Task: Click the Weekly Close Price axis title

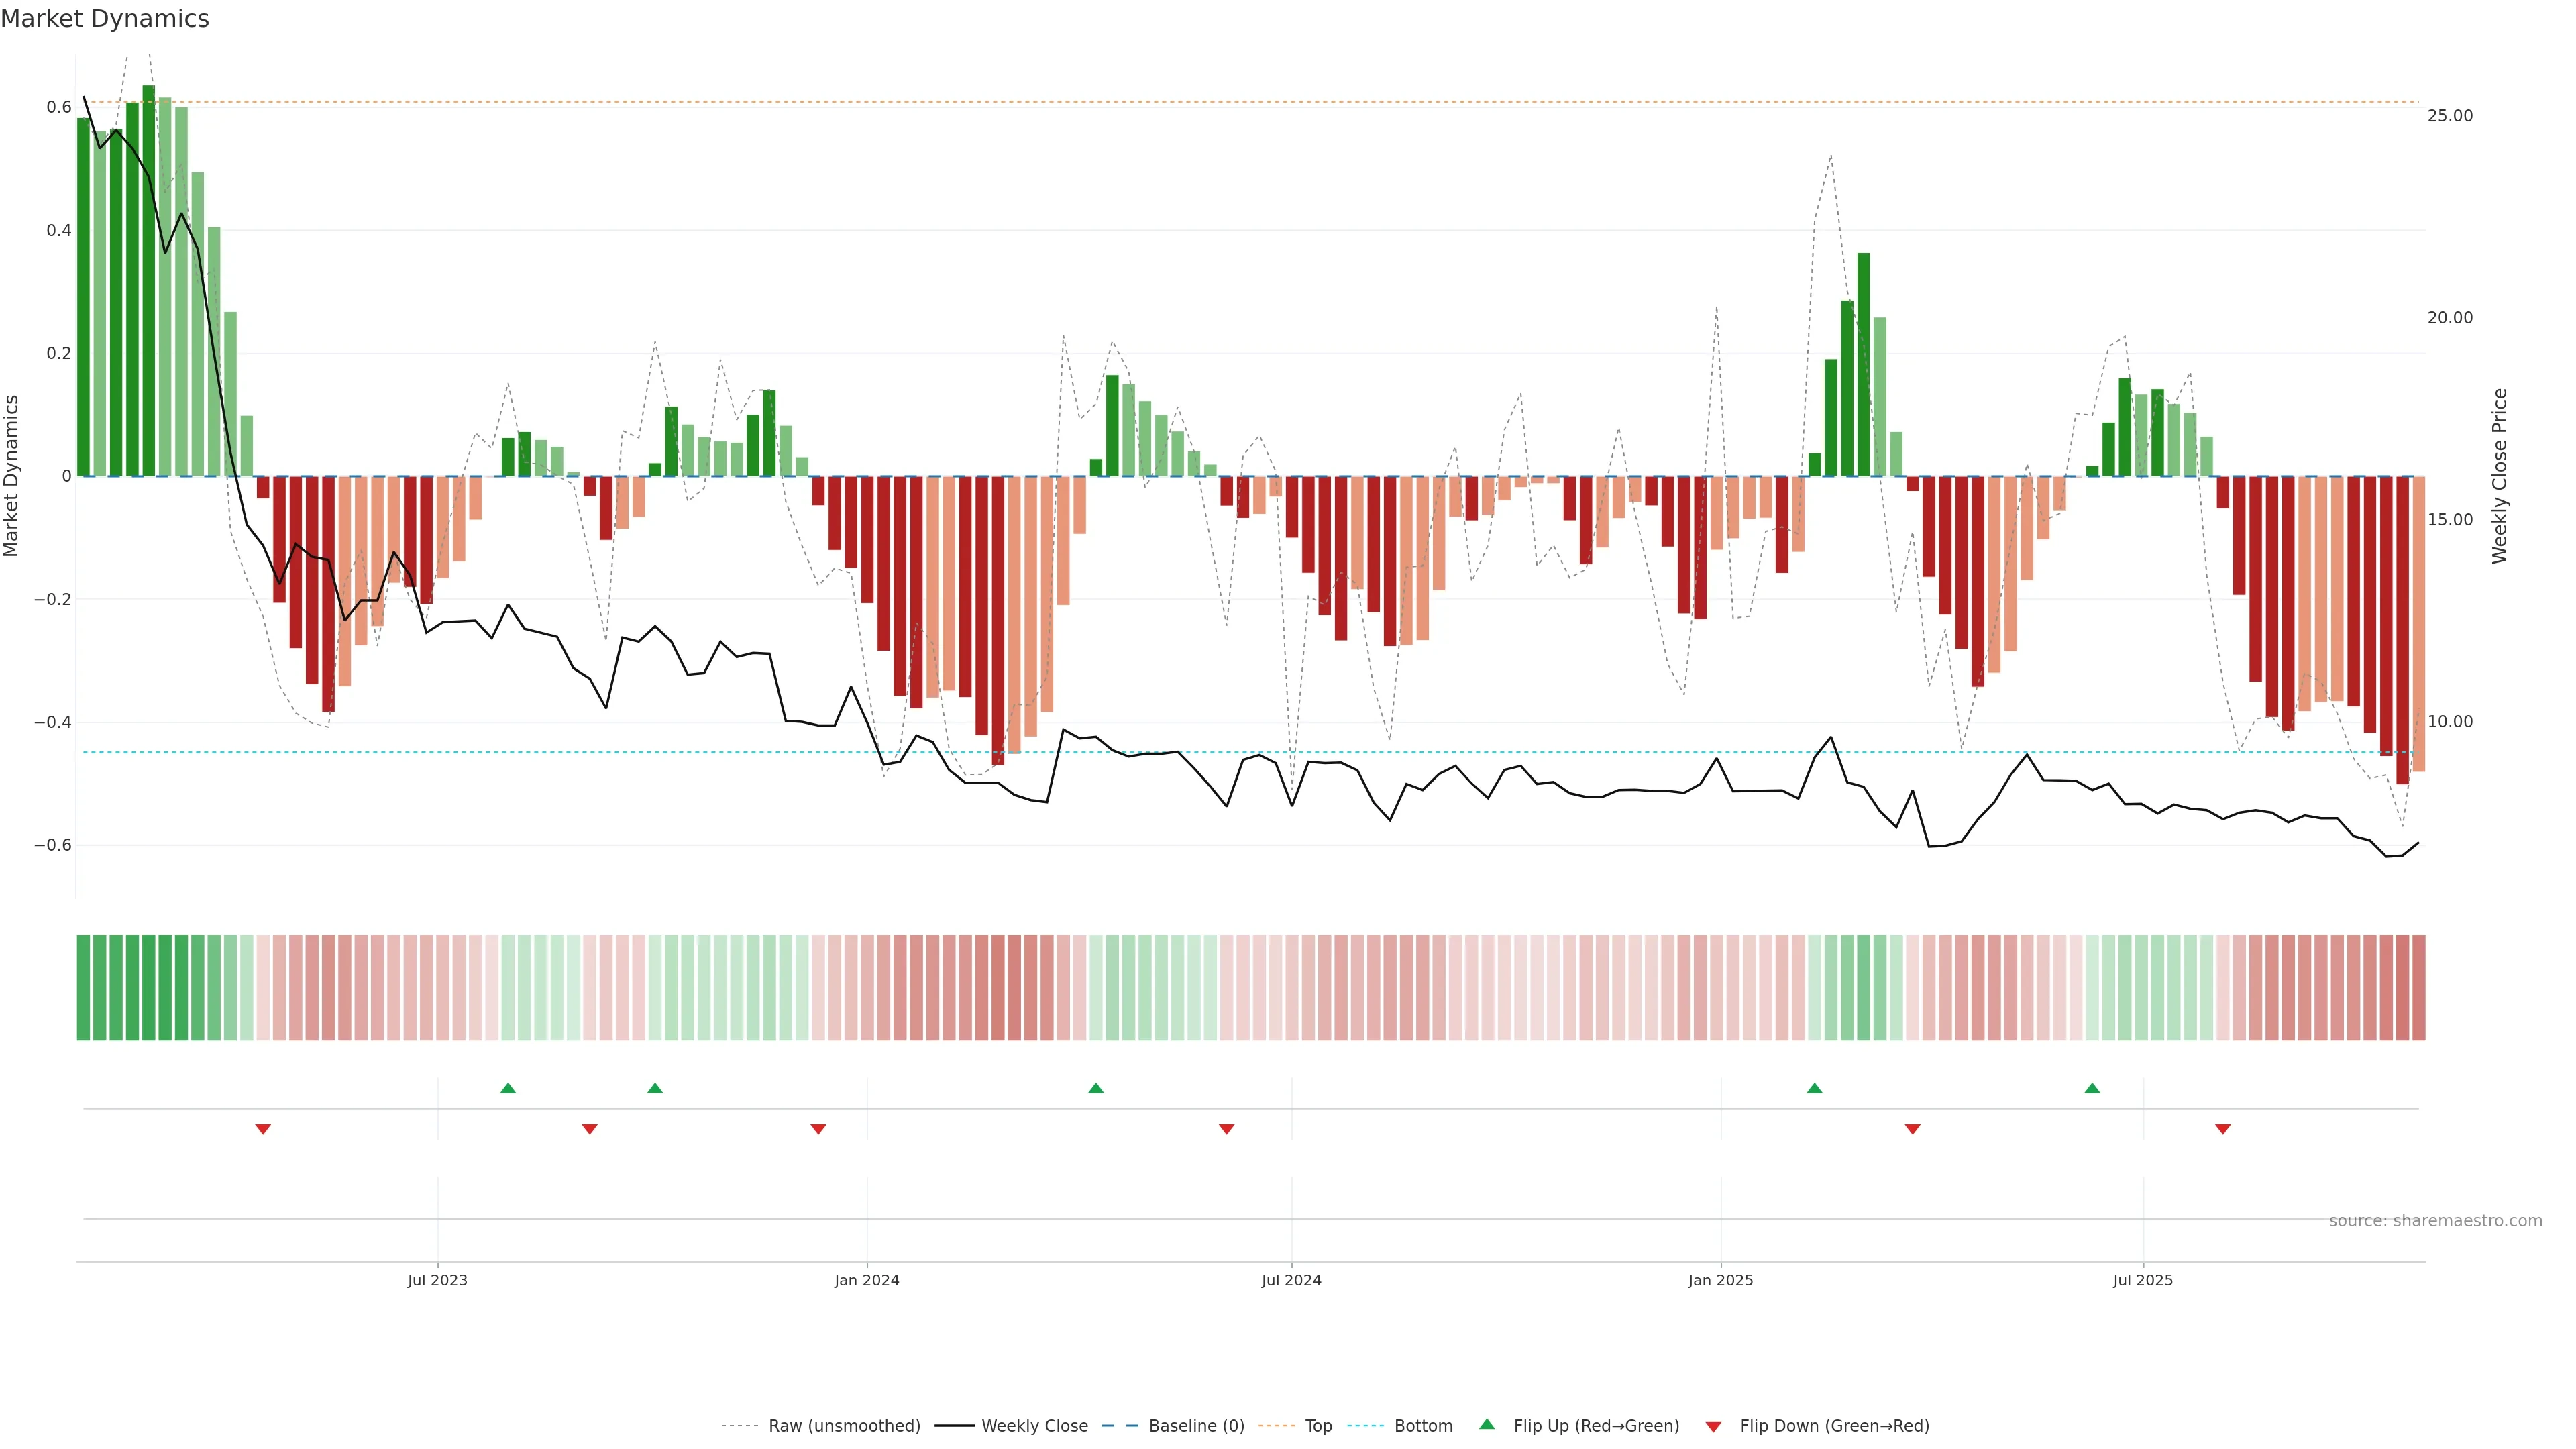Action: click(x=2499, y=476)
